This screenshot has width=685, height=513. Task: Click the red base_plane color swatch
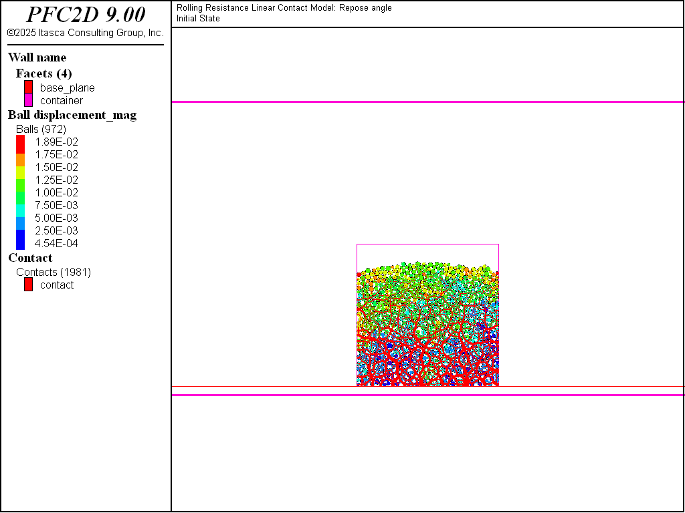tap(28, 87)
